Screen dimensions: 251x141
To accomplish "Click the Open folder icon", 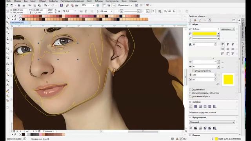I will [12, 5].
